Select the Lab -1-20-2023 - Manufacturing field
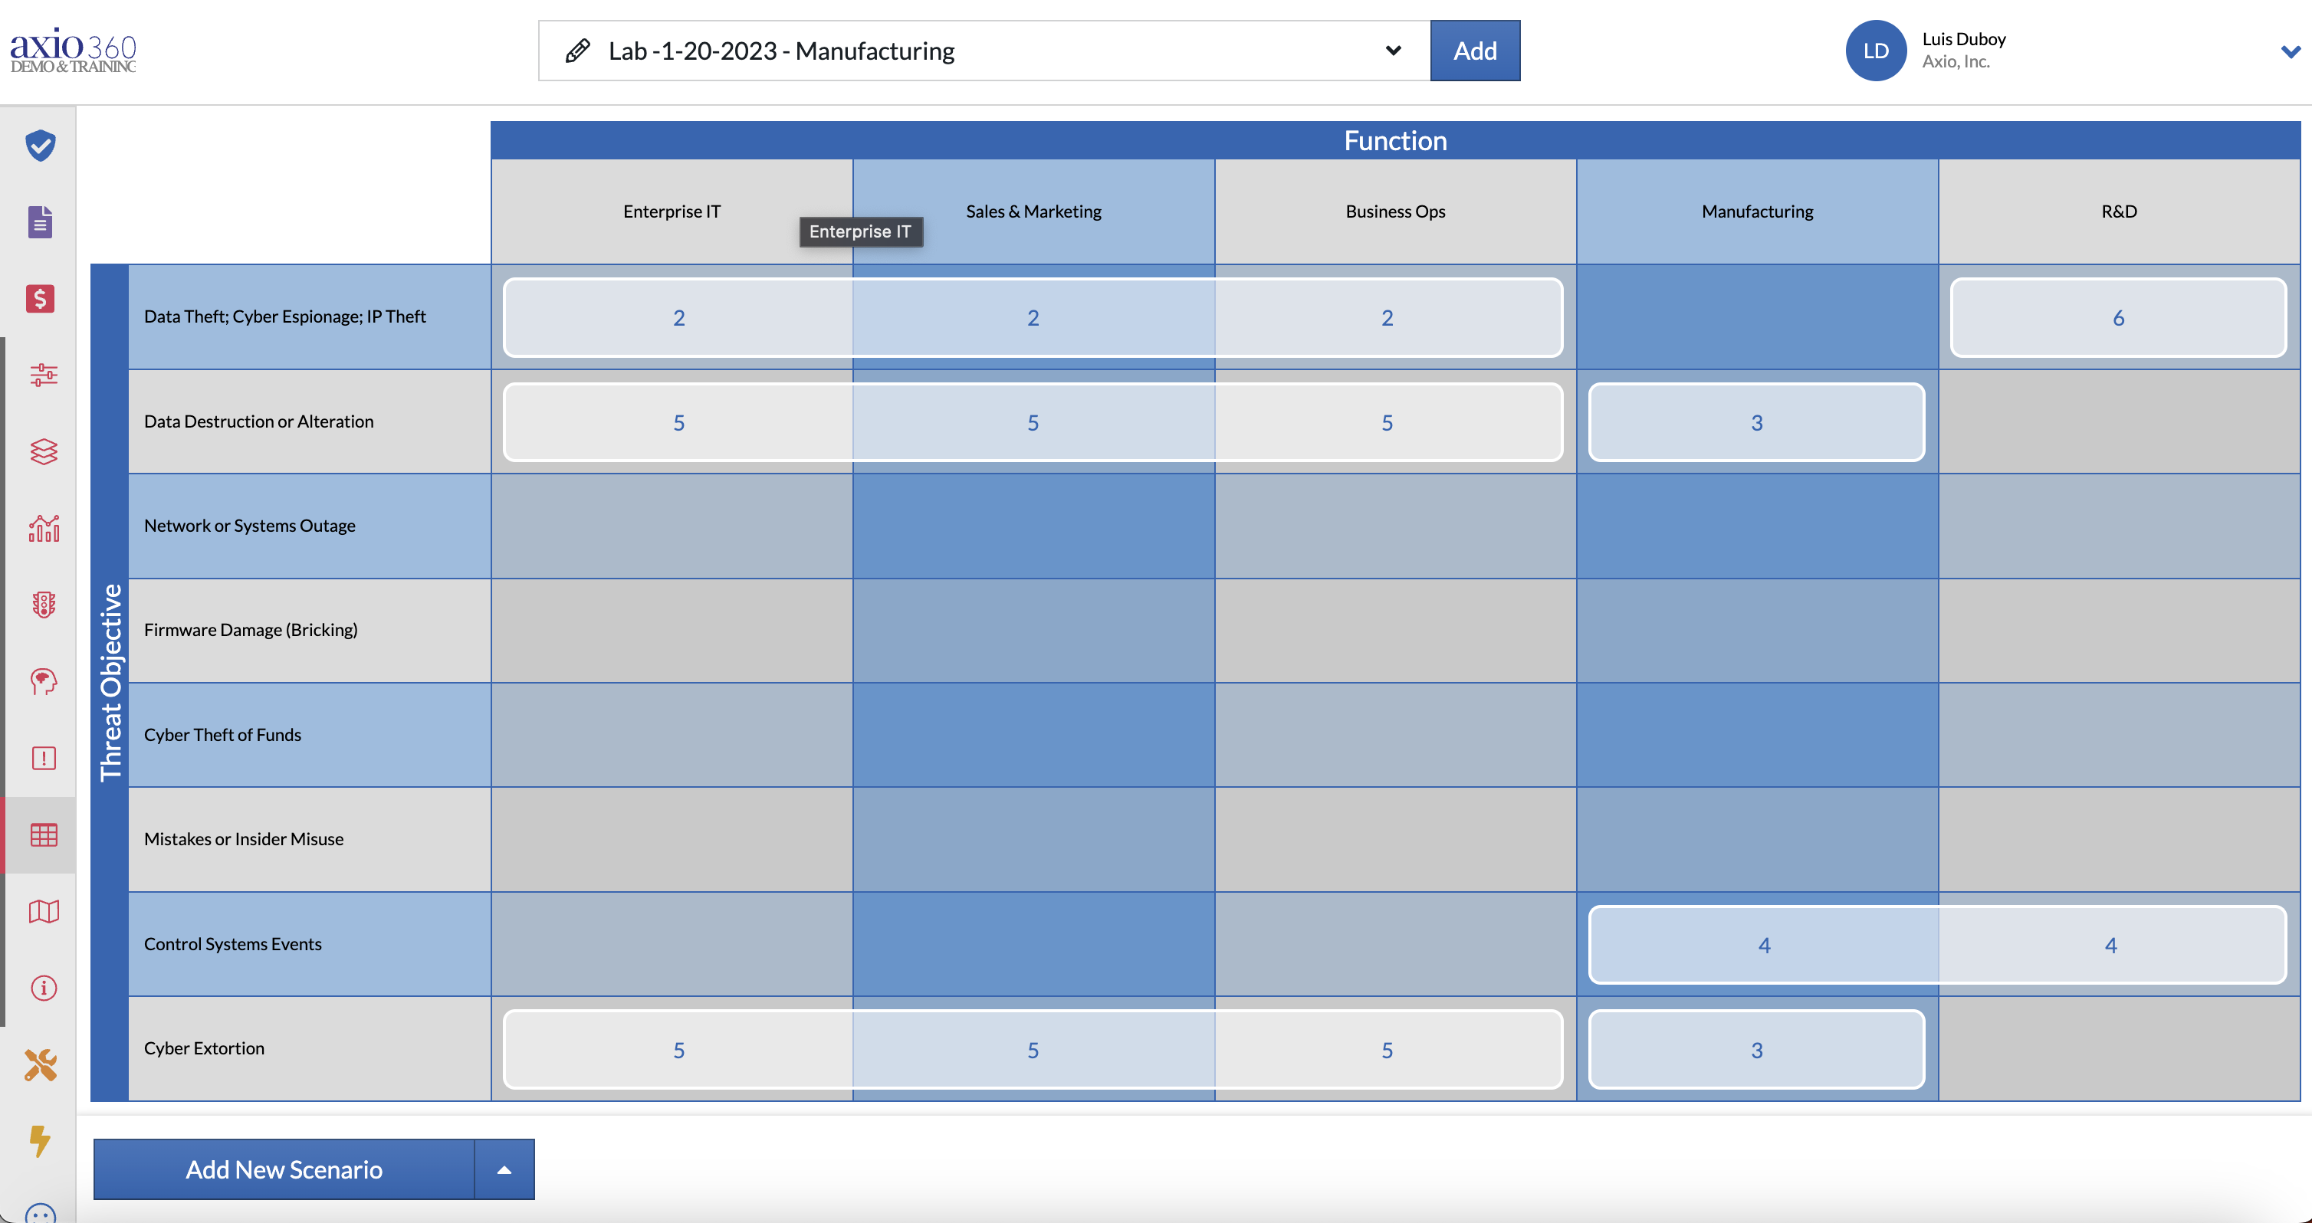The image size is (2312, 1223). (x=984, y=51)
